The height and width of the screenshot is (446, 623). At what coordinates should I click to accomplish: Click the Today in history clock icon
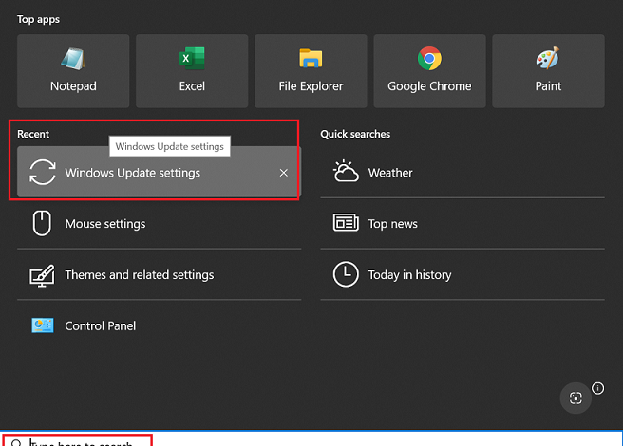click(346, 275)
